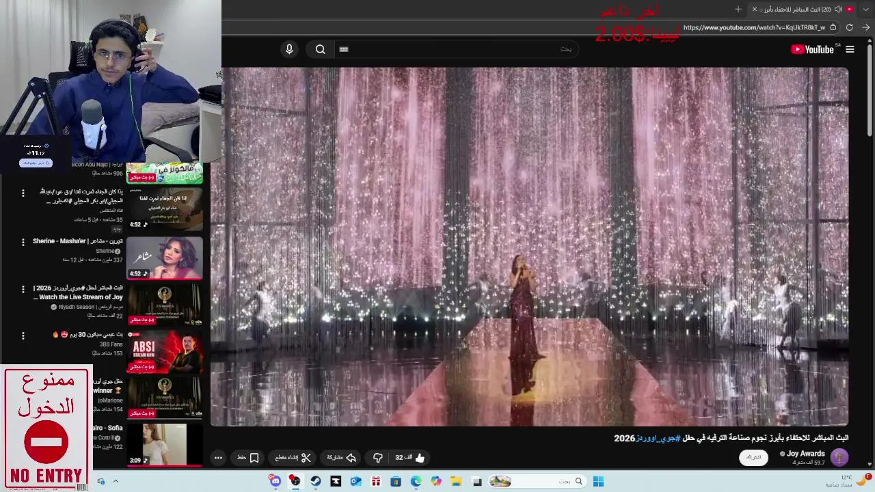Reload the page in the browser
875x492 pixels.
849,27
